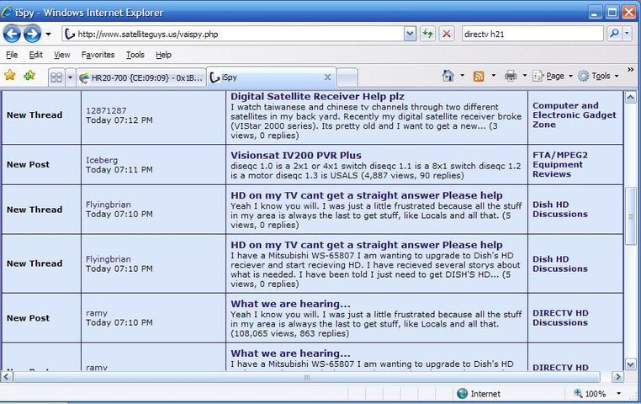Click the vertical scrollbar down arrow
The image size is (641, 404).
tap(630, 364)
